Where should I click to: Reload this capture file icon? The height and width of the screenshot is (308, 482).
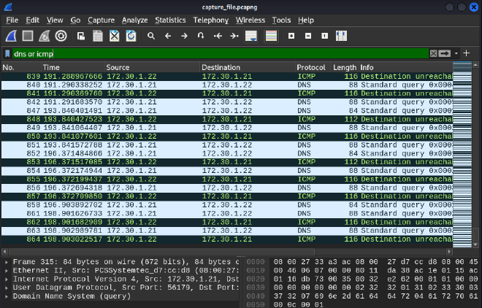tap(131, 36)
